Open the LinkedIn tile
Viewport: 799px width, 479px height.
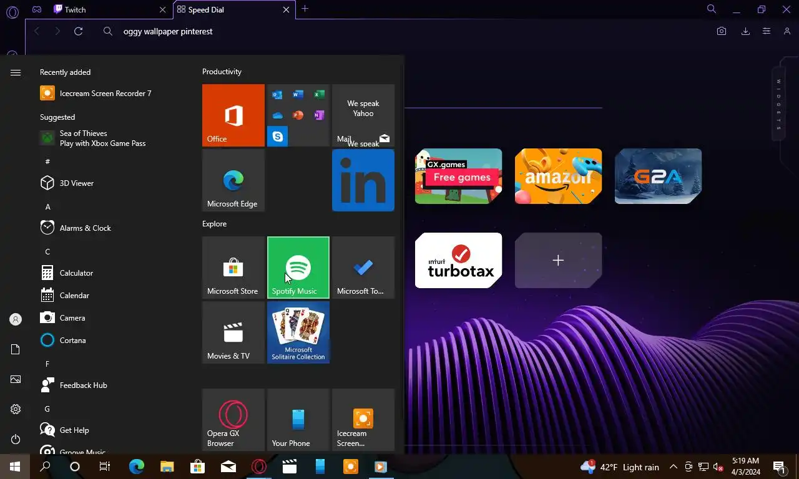pos(363,180)
